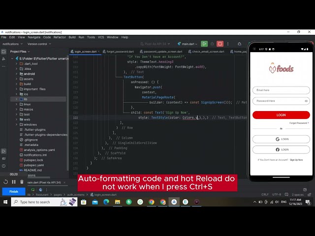Select analysis_options.yaml in the project tree

click(x=39, y=150)
